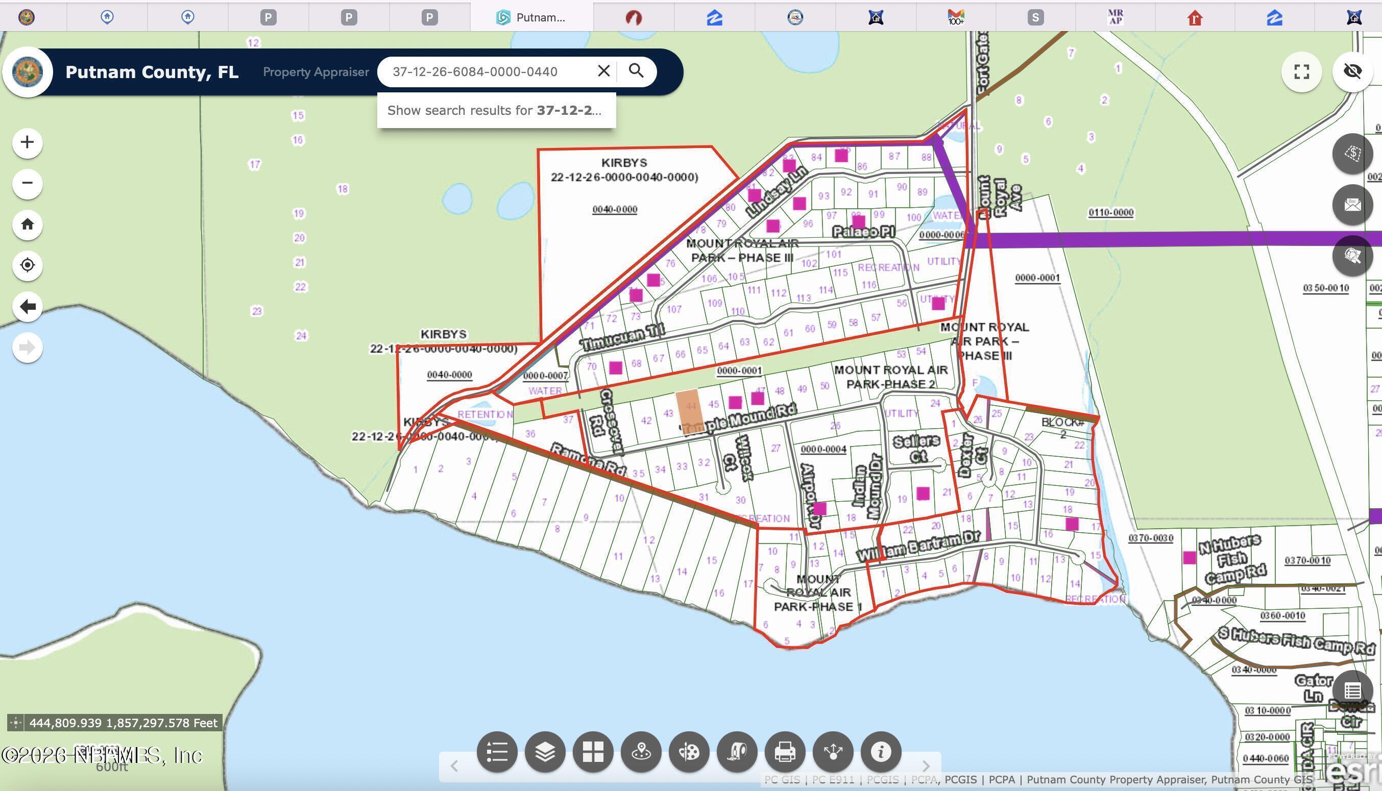Click the info about button
Image resolution: width=1382 pixels, height=791 pixels.
point(881,752)
